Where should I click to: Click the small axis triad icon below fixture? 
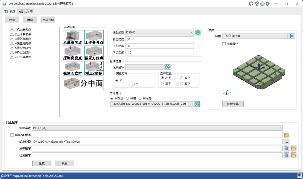pos(227,93)
